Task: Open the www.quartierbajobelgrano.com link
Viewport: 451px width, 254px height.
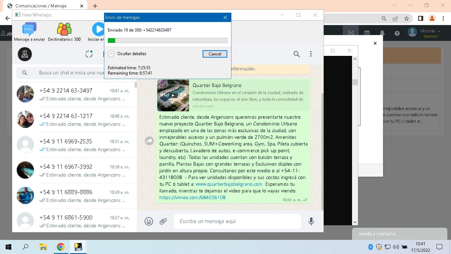Action: [229, 184]
